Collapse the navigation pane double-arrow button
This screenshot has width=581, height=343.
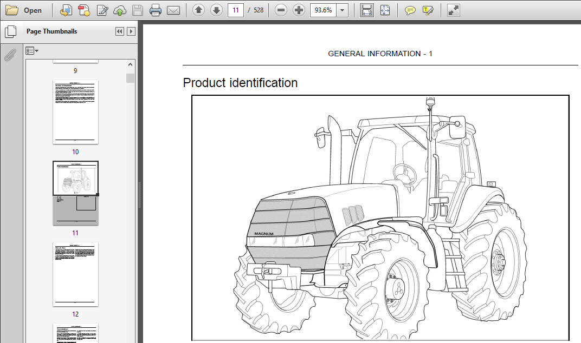point(119,31)
